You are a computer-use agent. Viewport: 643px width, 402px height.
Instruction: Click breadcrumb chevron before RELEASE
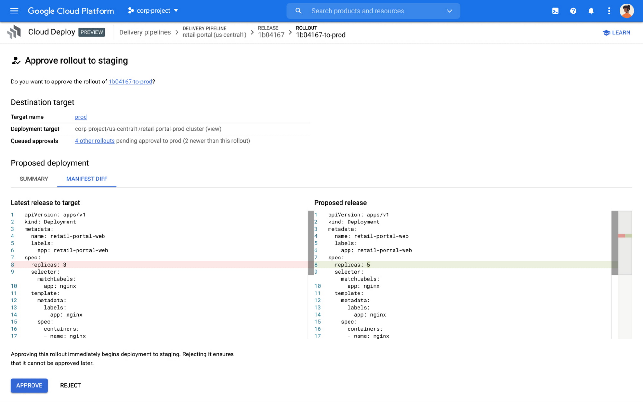click(x=252, y=32)
